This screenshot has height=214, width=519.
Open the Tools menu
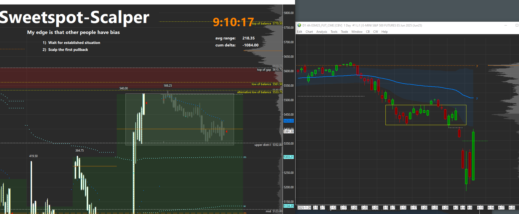[334, 32]
